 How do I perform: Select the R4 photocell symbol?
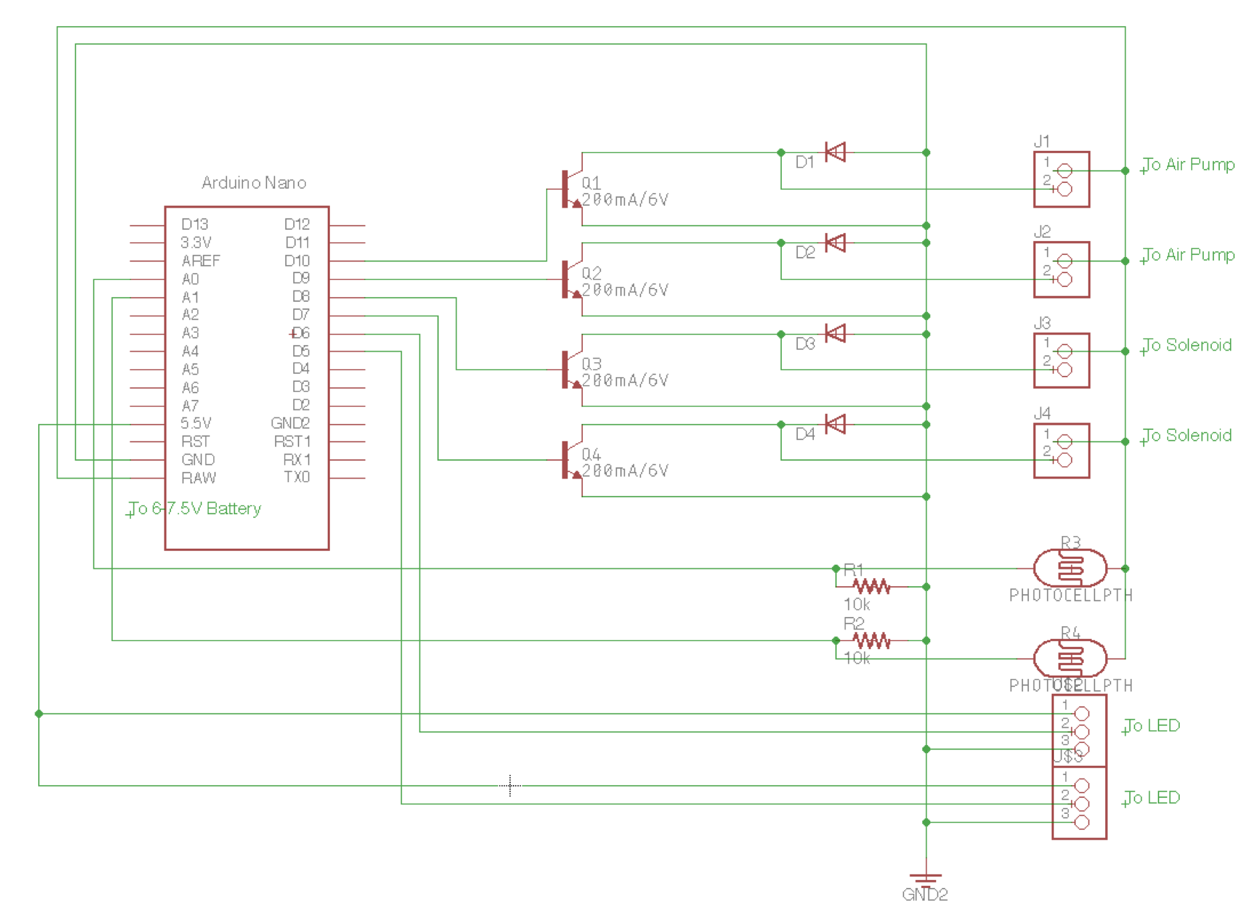[x=1070, y=658]
